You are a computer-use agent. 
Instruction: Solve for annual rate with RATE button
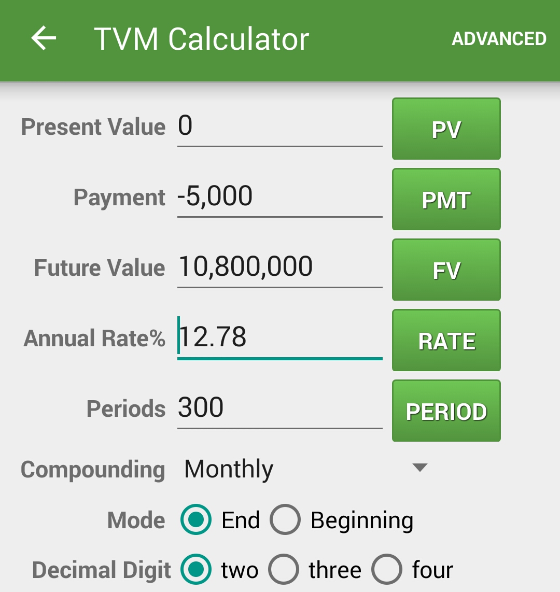446,341
